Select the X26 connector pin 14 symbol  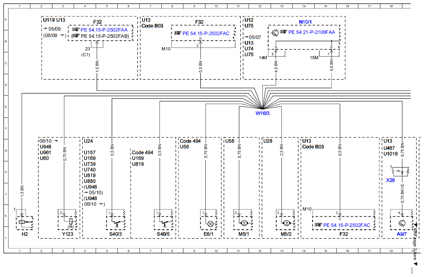tap(402, 172)
